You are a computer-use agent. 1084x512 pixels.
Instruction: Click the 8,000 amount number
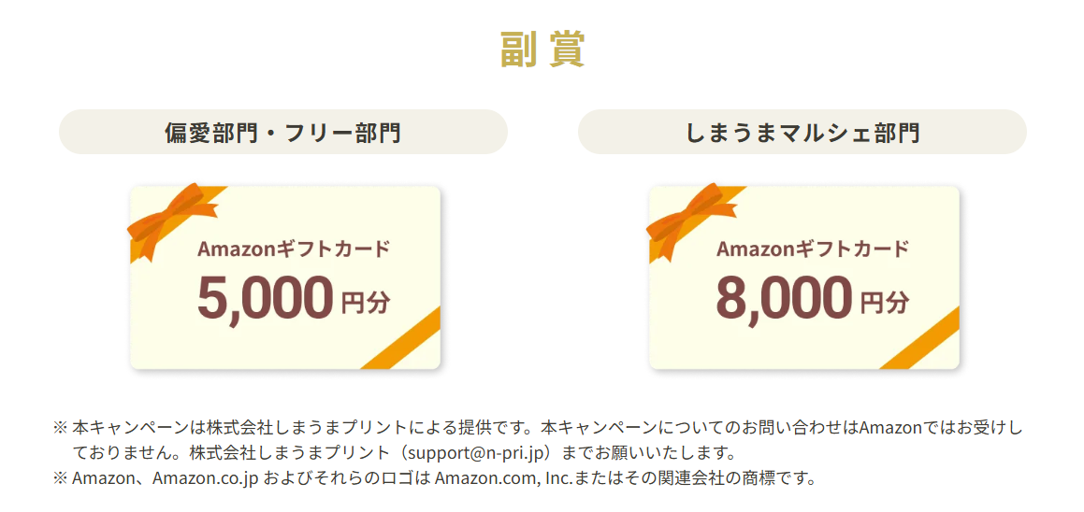coord(784,298)
